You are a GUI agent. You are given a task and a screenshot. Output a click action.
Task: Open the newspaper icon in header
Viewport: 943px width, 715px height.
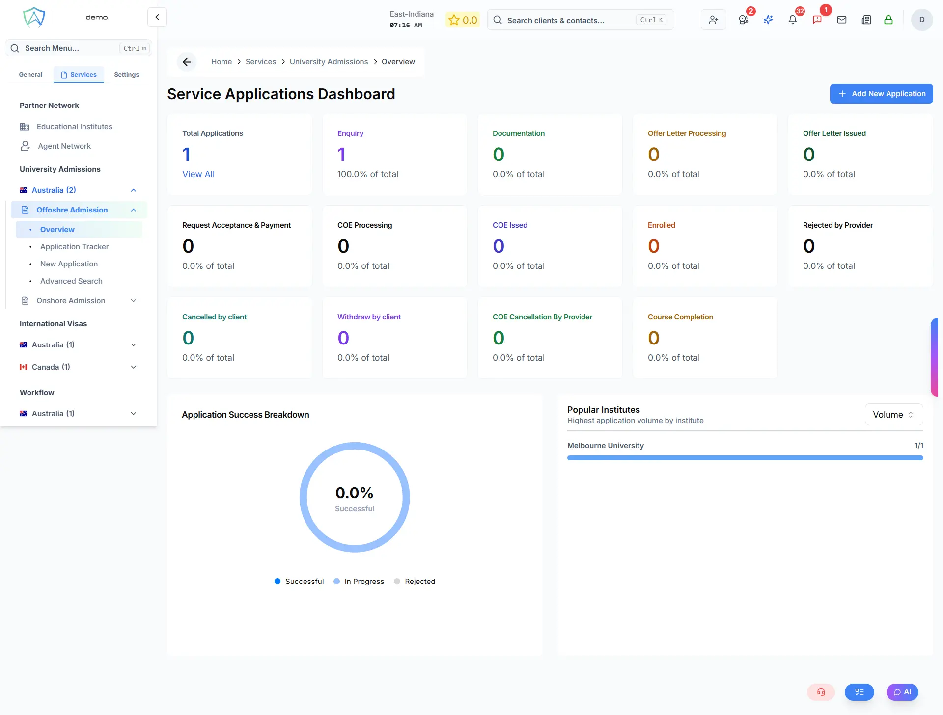pyautogui.click(x=866, y=20)
